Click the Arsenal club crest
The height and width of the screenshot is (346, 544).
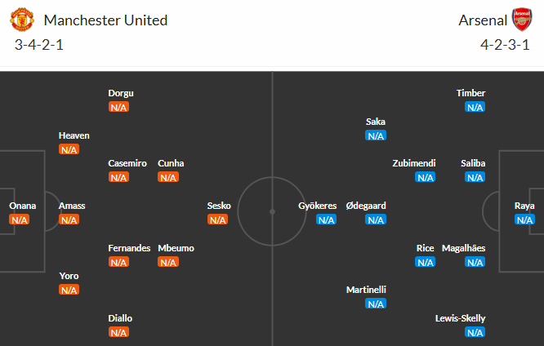(x=521, y=20)
